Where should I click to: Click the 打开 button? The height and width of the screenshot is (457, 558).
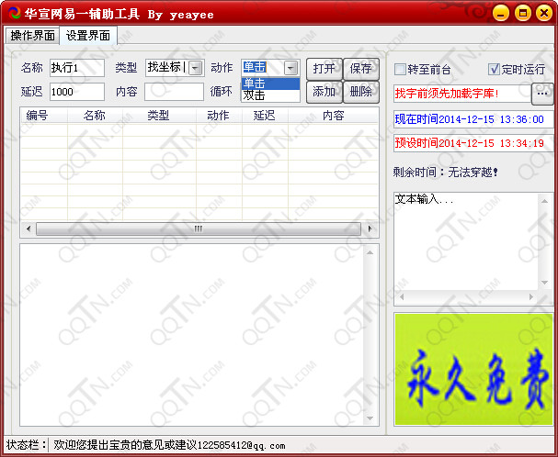point(324,68)
